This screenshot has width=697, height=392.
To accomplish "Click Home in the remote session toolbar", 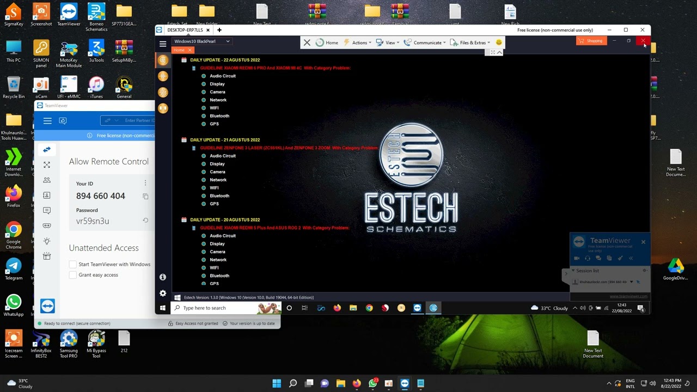I will [x=327, y=42].
